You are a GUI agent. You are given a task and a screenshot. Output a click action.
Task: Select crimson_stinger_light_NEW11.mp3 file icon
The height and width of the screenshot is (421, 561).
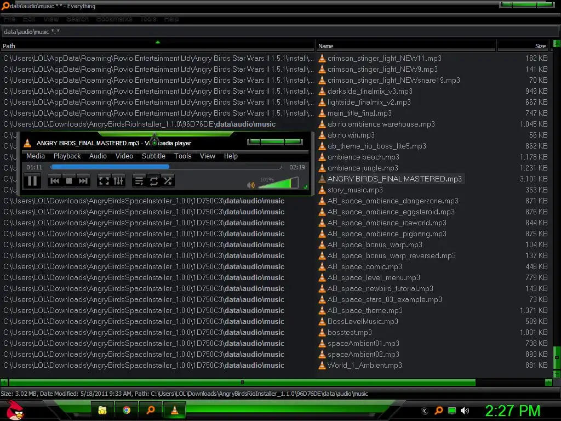point(322,58)
